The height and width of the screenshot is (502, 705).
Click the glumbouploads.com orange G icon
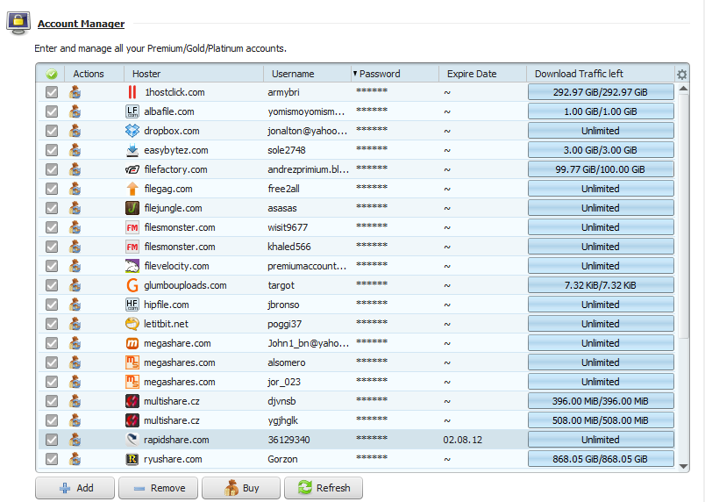(x=132, y=285)
